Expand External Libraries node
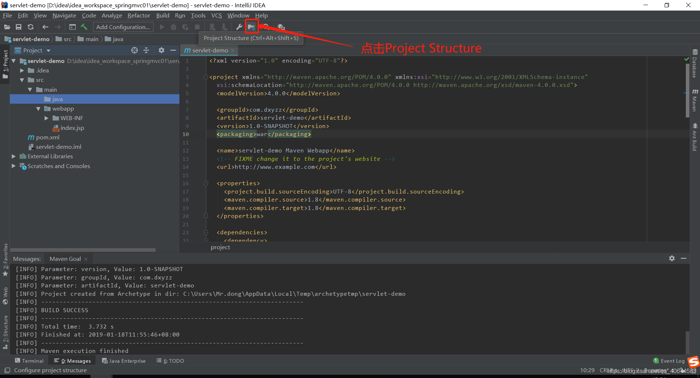Image resolution: width=700 pixels, height=378 pixels. 14,156
